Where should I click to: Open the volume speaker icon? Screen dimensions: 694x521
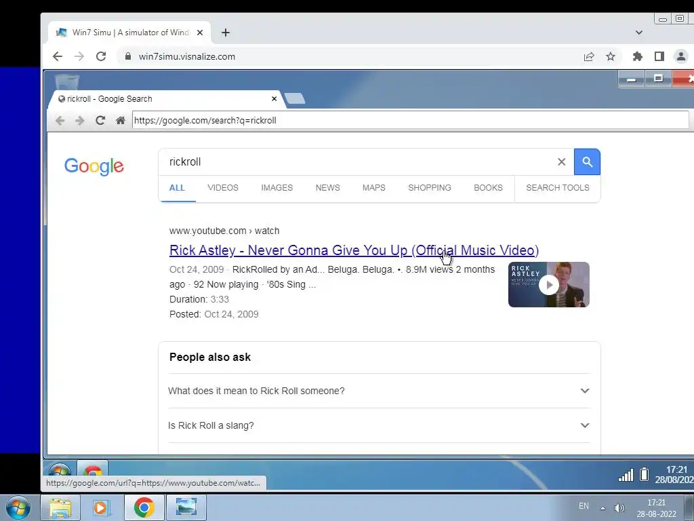[x=619, y=507]
